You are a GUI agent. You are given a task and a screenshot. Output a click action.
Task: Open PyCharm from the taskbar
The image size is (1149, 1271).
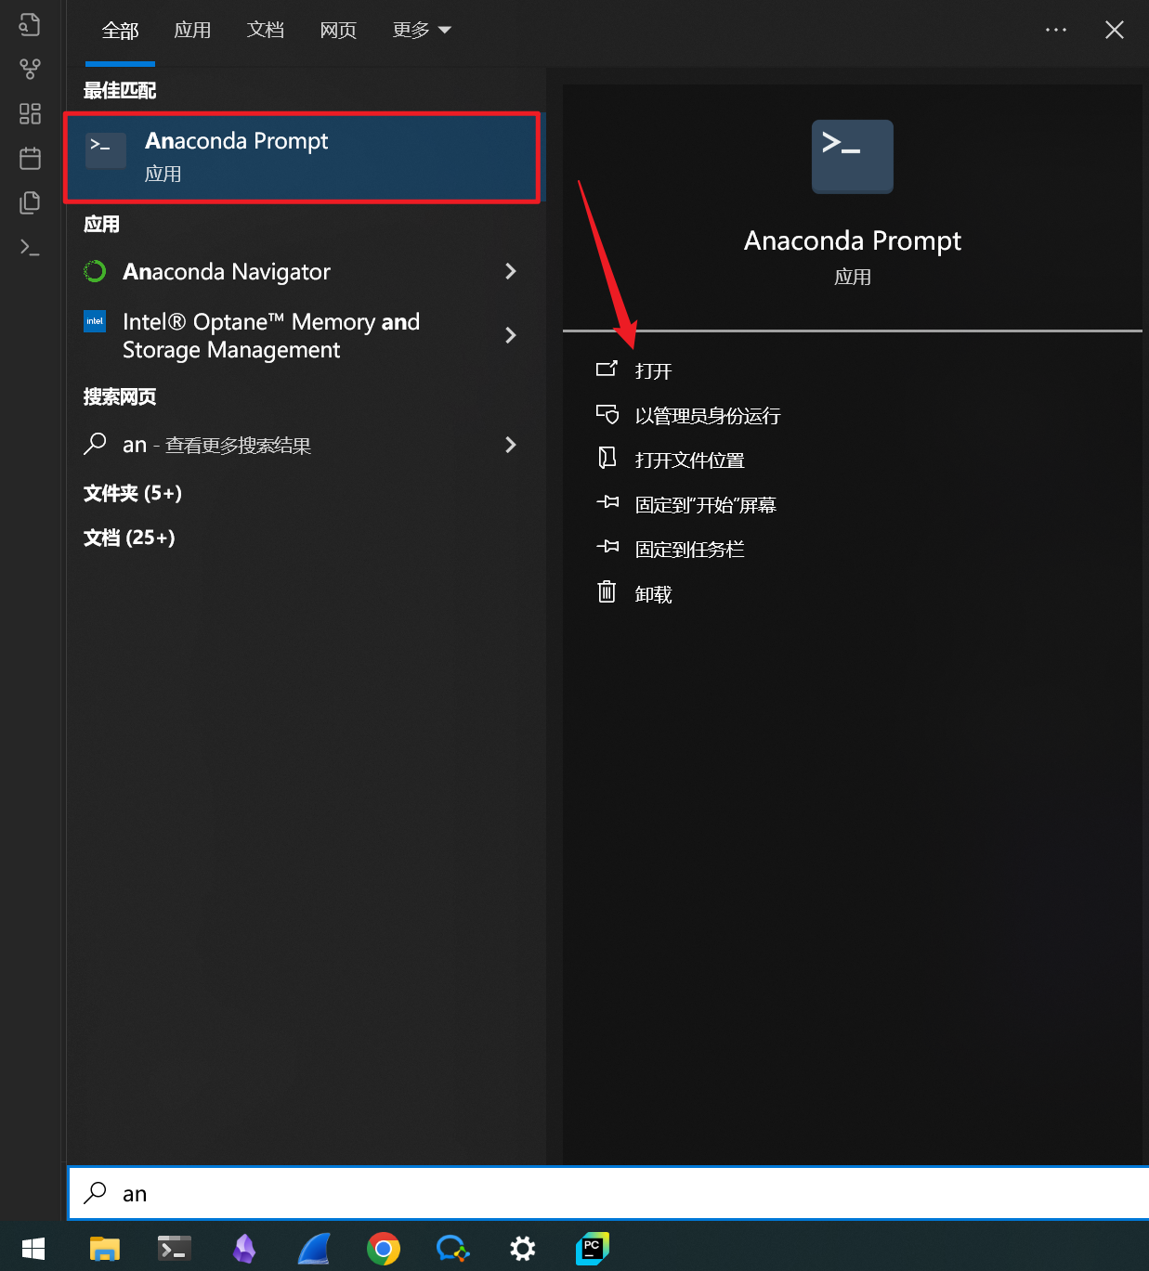coord(592,1249)
